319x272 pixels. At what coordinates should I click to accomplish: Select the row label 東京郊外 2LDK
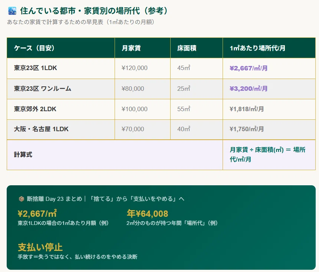pos(35,109)
